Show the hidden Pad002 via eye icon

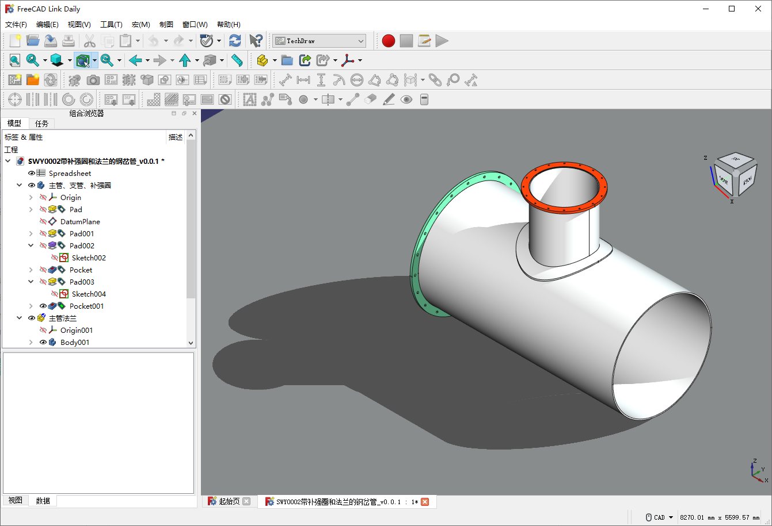pyautogui.click(x=43, y=245)
